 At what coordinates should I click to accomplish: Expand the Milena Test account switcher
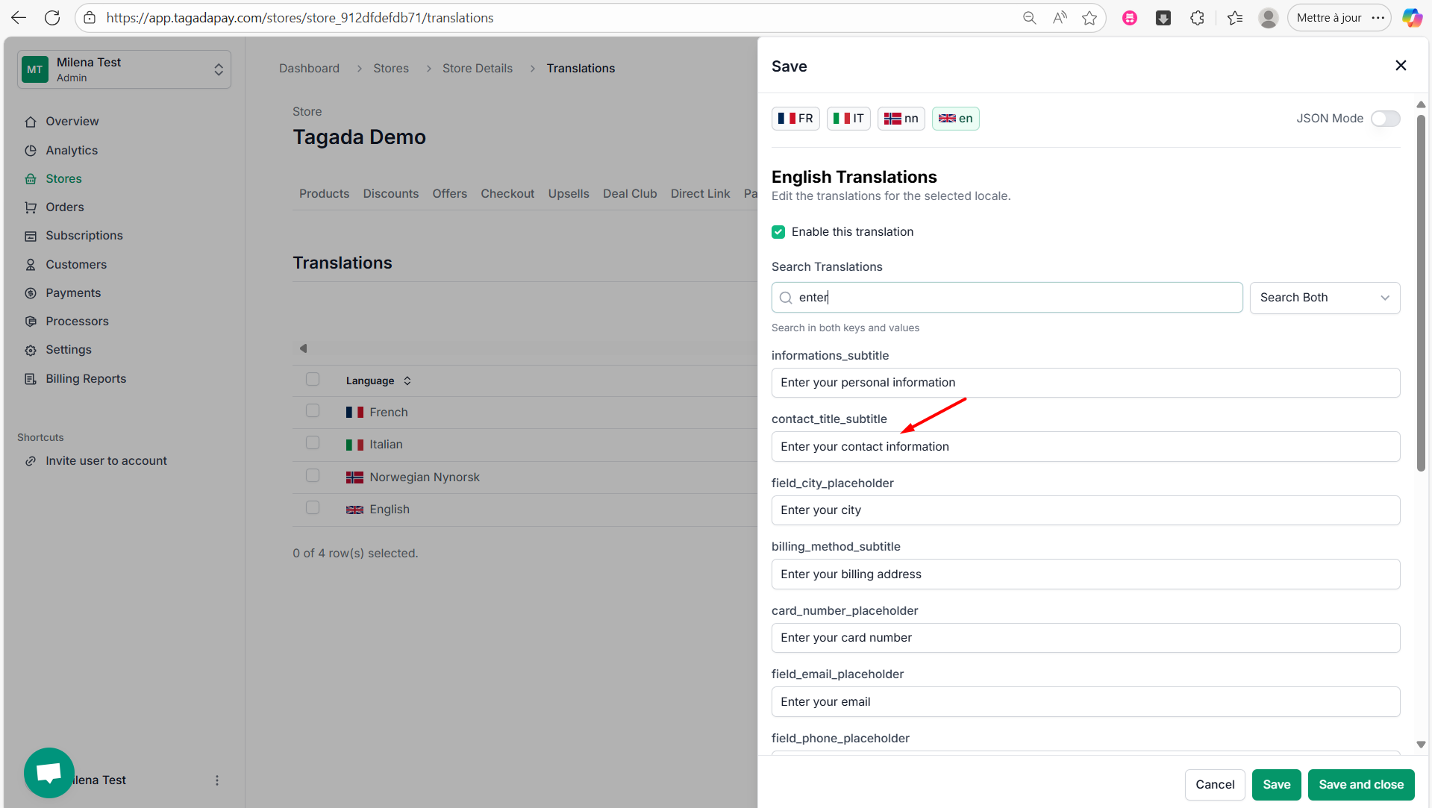(x=124, y=69)
